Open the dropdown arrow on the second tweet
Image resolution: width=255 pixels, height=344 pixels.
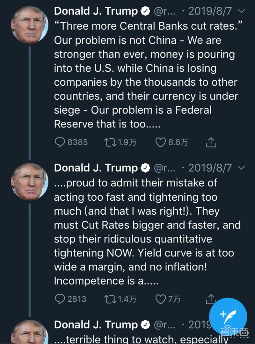click(242, 168)
